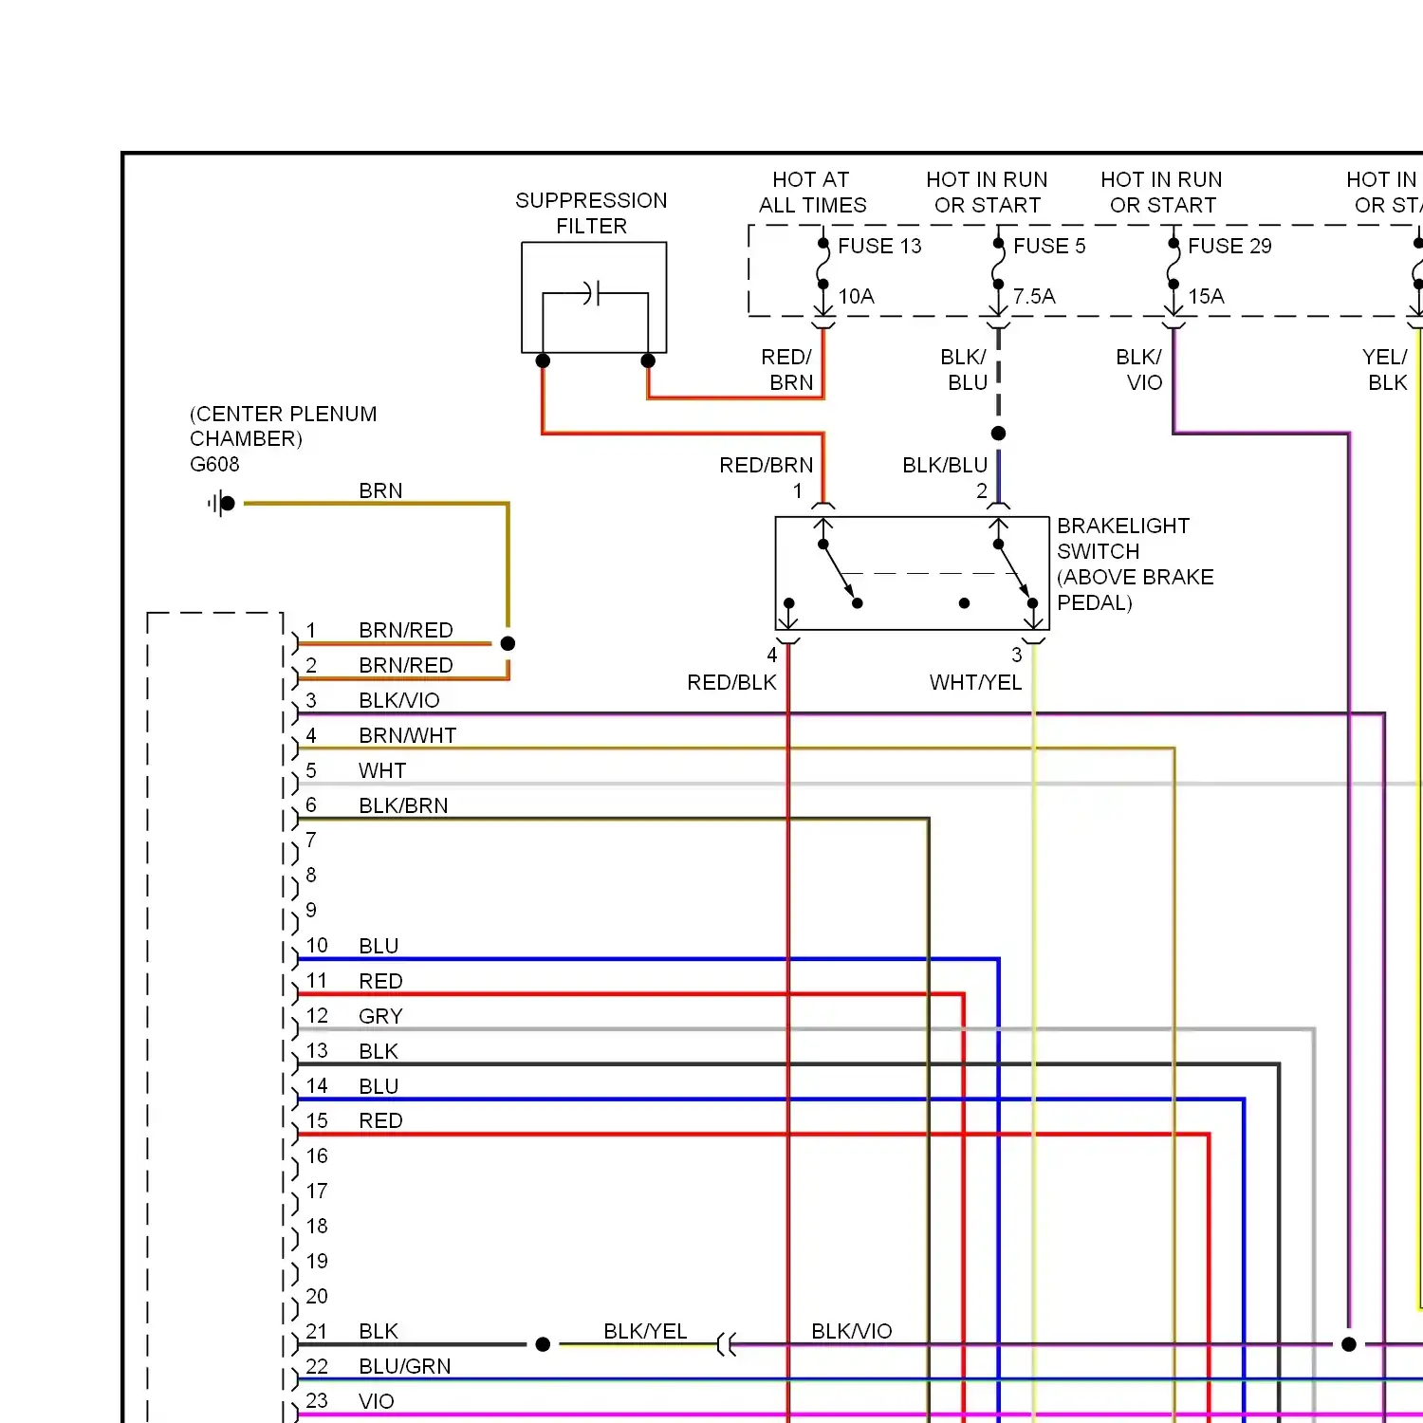Click the FUSE 13 label
This screenshot has width=1423, height=1423.
(x=879, y=246)
